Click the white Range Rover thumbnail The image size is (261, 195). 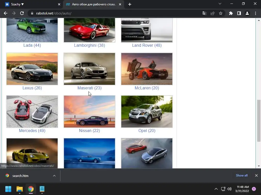(x=147, y=30)
